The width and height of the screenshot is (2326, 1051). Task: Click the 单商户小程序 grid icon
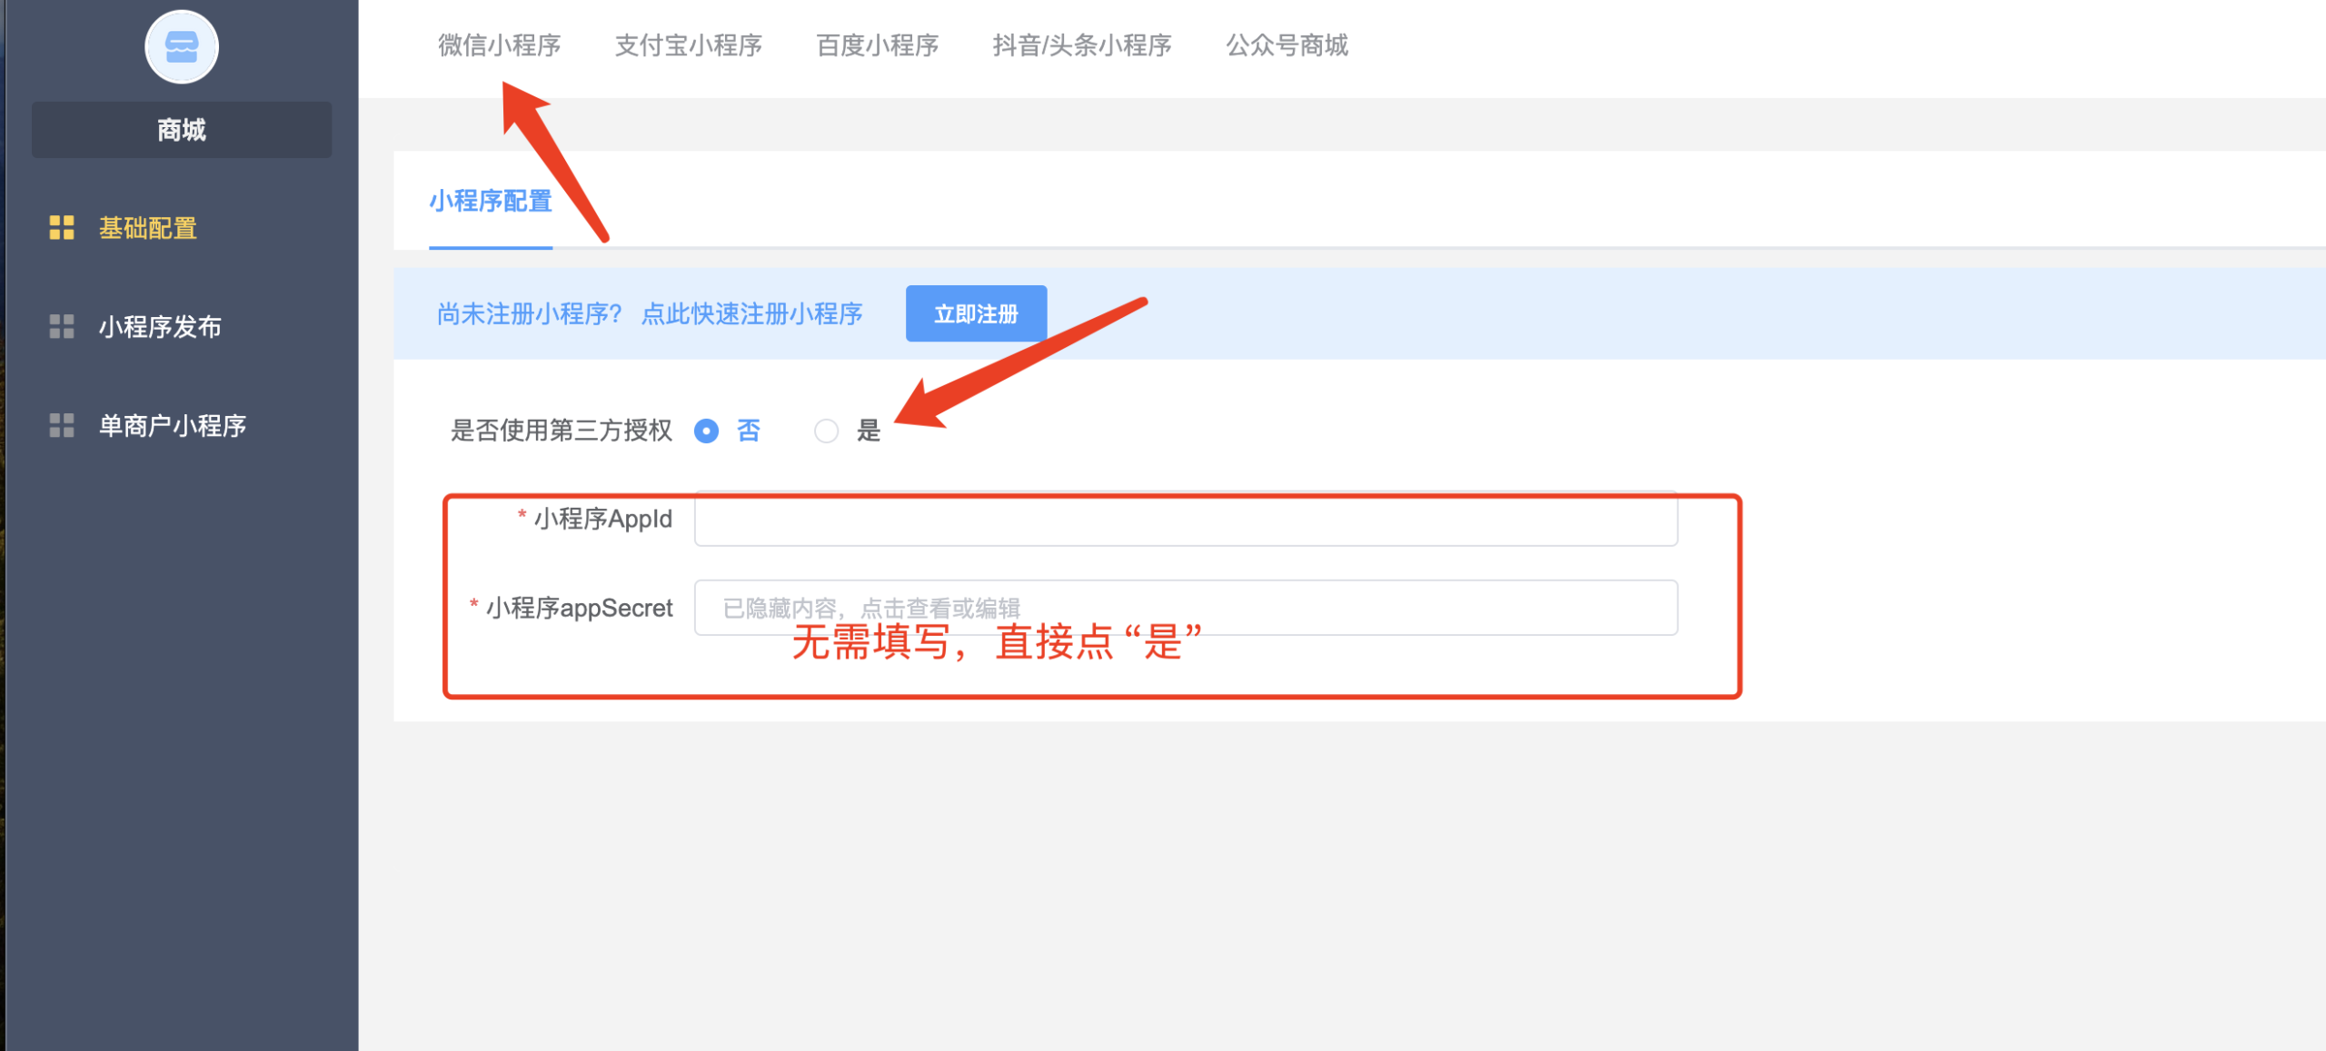coord(62,426)
